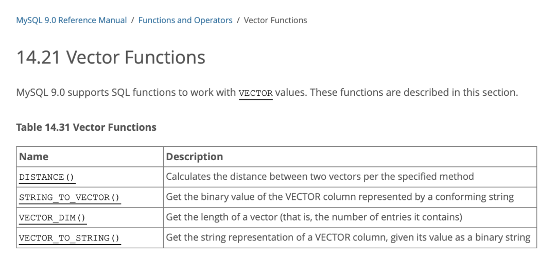Click the Name column header
The height and width of the screenshot is (256, 556).
[x=34, y=157]
